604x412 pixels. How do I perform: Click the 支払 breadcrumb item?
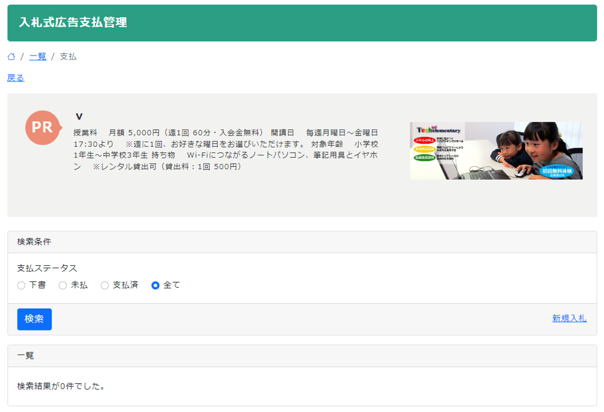(x=69, y=57)
